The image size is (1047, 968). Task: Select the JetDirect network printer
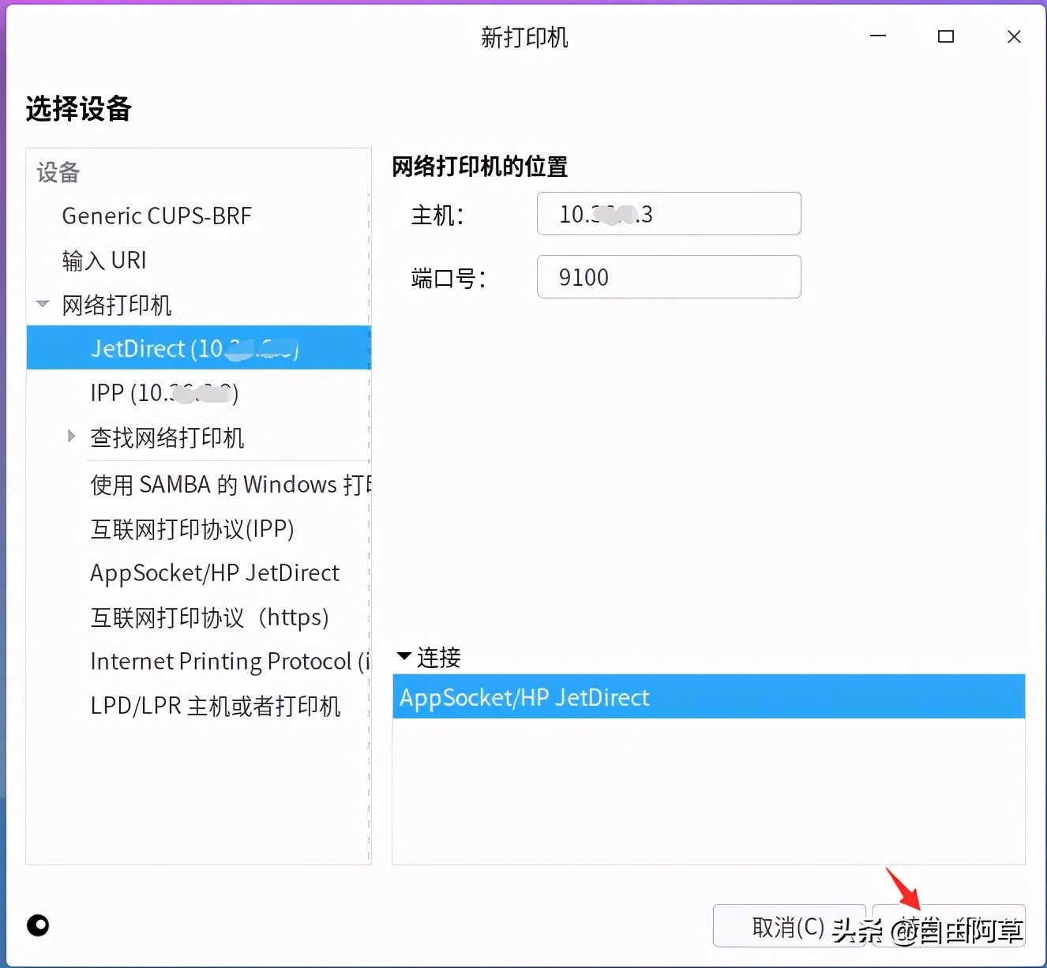point(193,348)
